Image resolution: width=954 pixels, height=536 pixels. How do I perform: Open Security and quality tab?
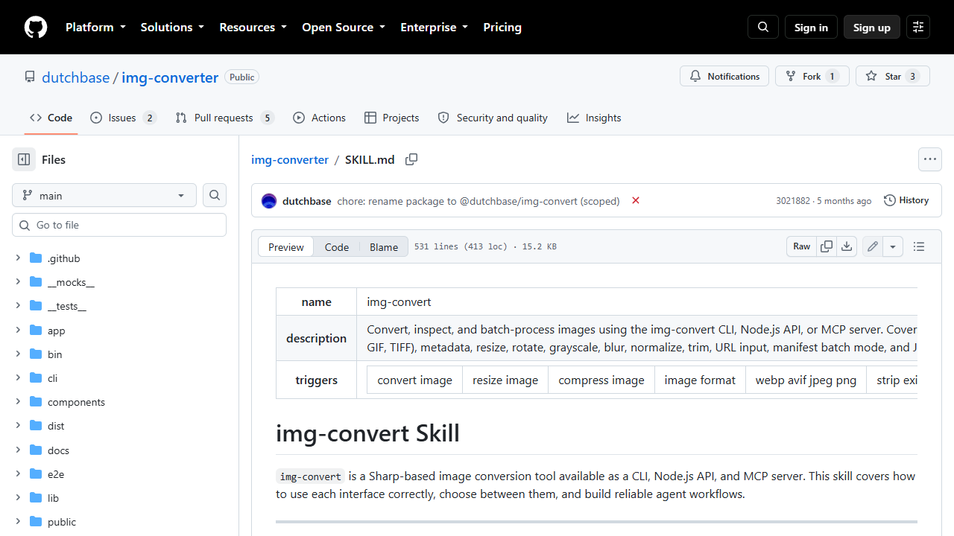pyautogui.click(x=493, y=118)
